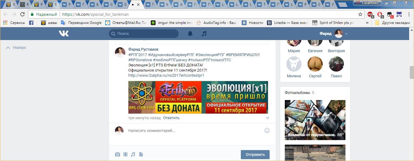Open the imgur bookmark
Viewport: 414px width, 161px height.
pos(172,22)
